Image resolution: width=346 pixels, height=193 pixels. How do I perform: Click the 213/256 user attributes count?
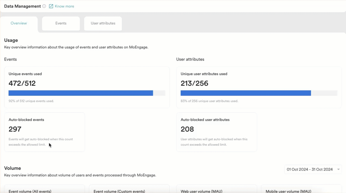(x=194, y=83)
